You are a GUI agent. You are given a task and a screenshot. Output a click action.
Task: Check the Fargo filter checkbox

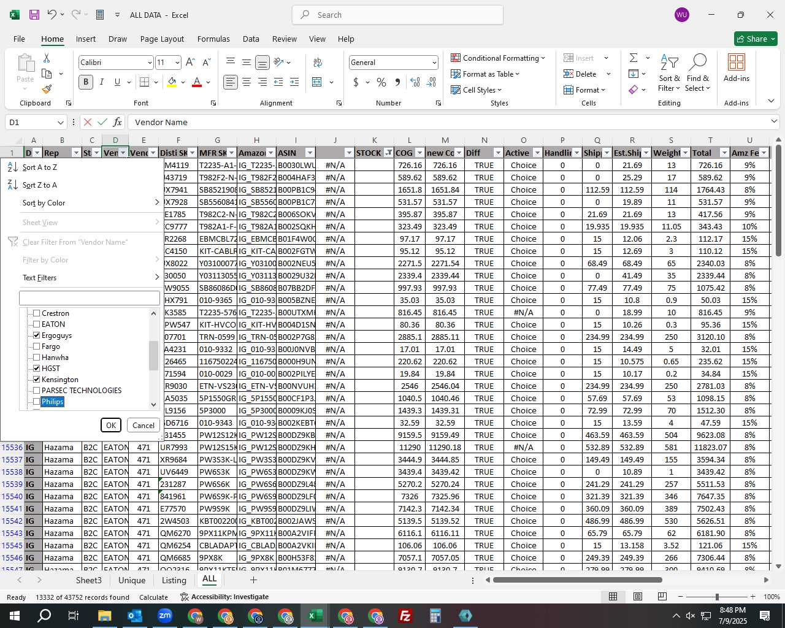[x=37, y=347]
